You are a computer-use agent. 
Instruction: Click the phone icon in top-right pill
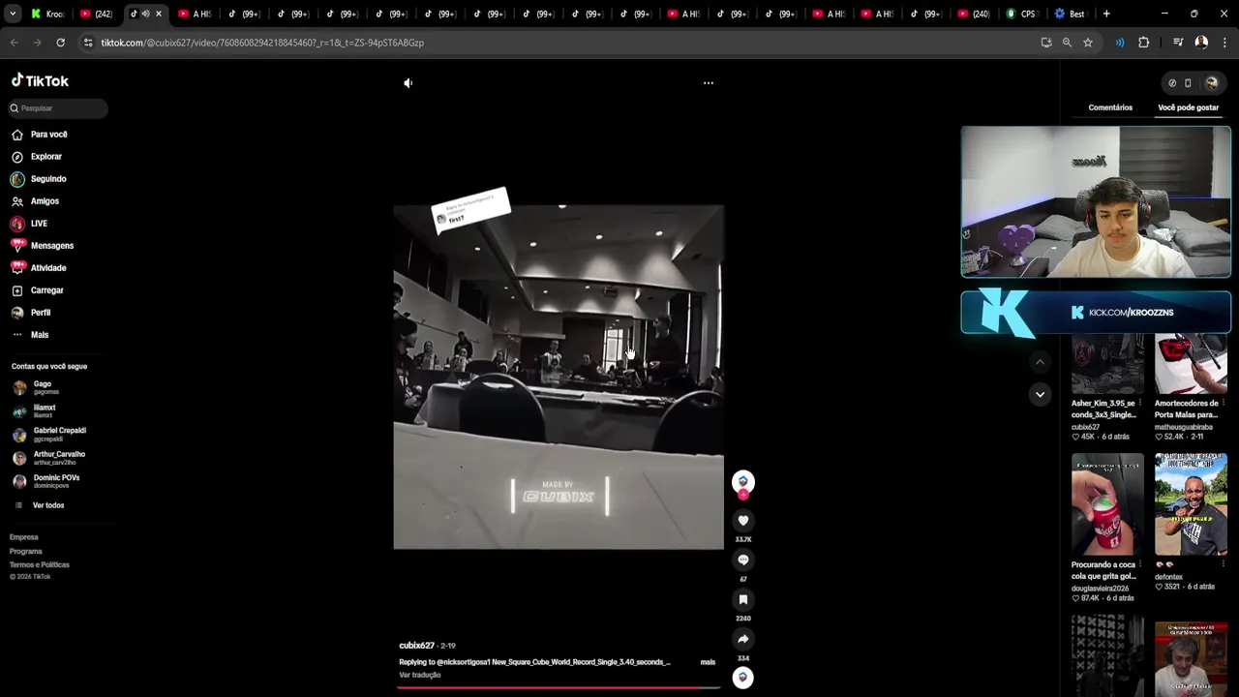tap(1188, 83)
